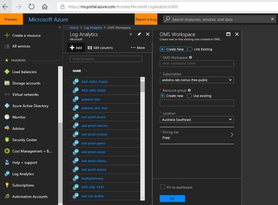278x205 pixels.
Task: Click the browser forward arrow
Action: (18, 7)
